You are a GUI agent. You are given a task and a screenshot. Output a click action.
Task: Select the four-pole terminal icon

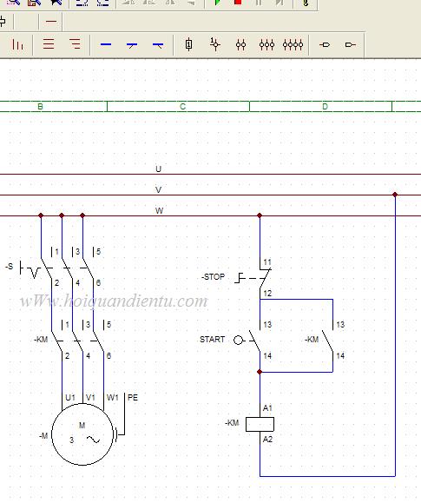(x=293, y=44)
